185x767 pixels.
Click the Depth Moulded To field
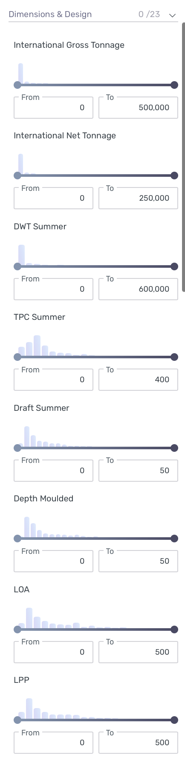coord(138,561)
